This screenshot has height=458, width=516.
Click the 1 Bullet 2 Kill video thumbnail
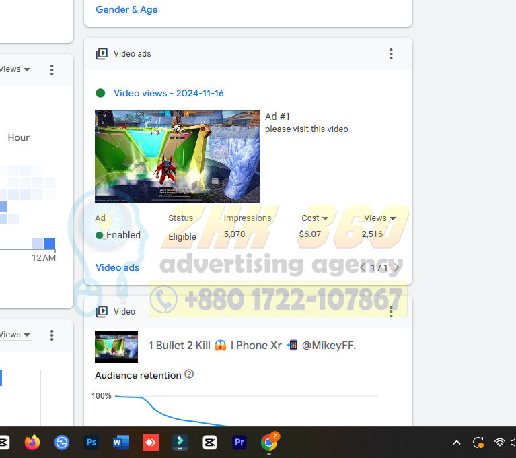click(x=116, y=347)
